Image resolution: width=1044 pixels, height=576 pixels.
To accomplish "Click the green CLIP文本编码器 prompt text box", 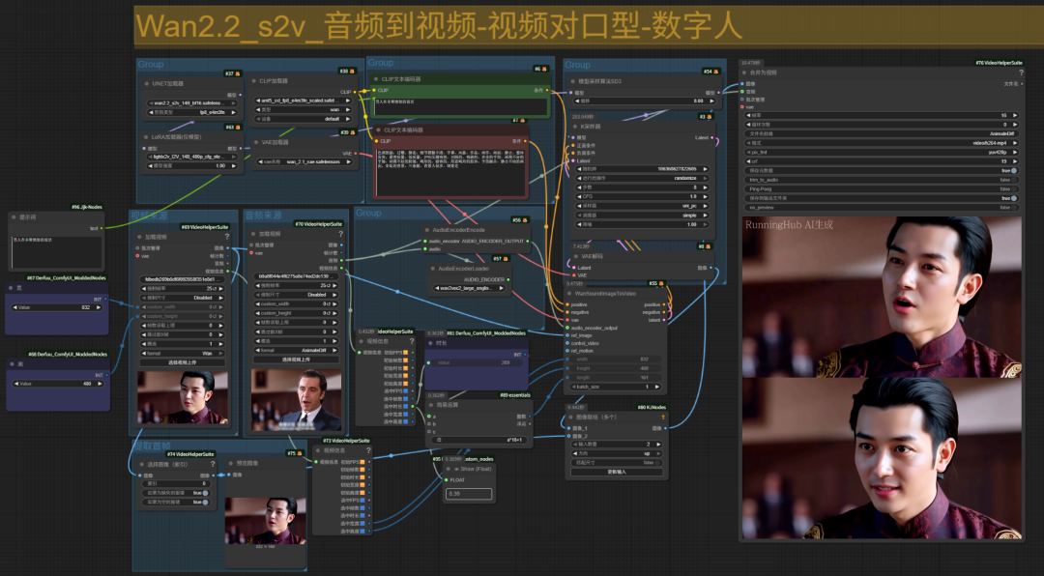I will pyautogui.click(x=460, y=107).
